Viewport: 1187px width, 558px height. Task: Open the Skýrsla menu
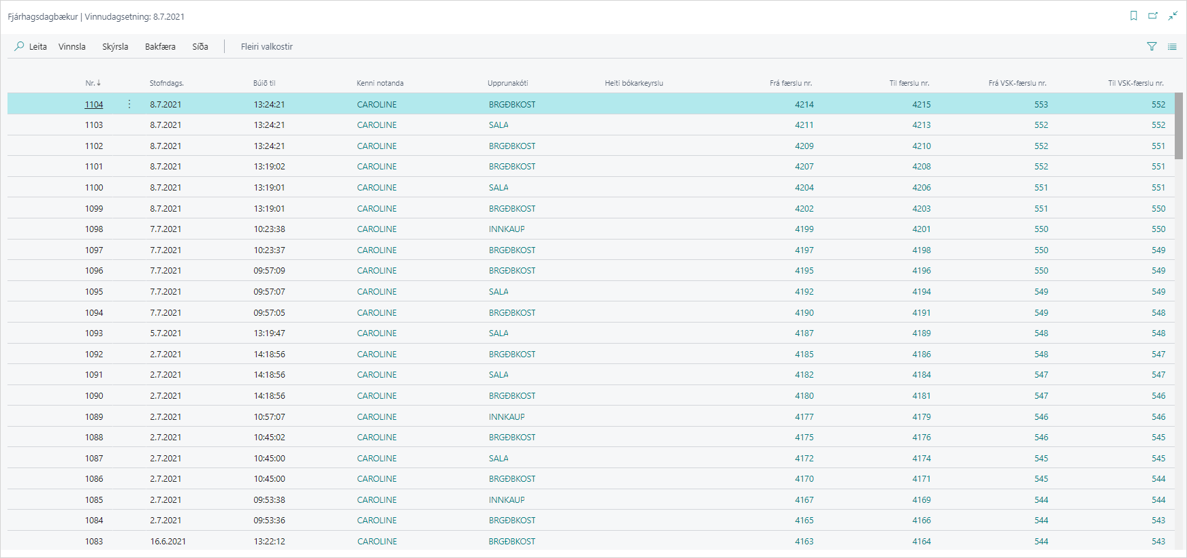[115, 46]
